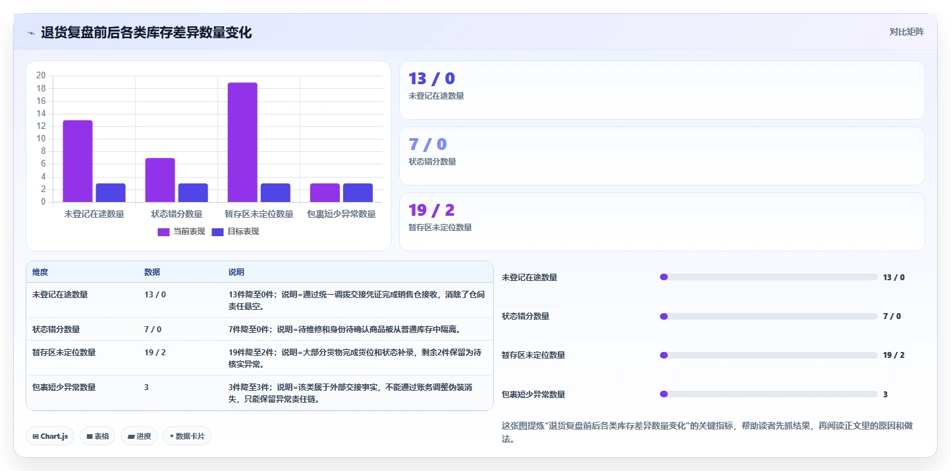
Task: Click the chart icon beside the dashboard title
Action: point(31,33)
